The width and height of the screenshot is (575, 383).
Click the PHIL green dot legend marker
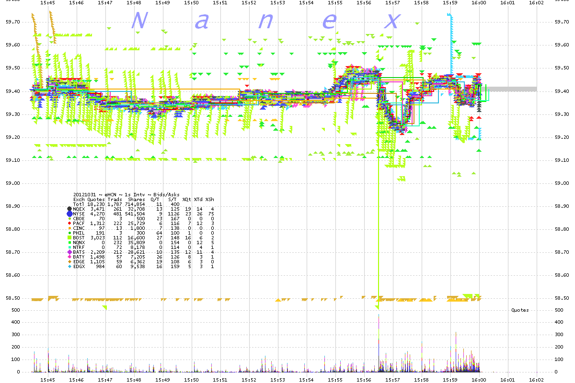[x=69, y=233]
